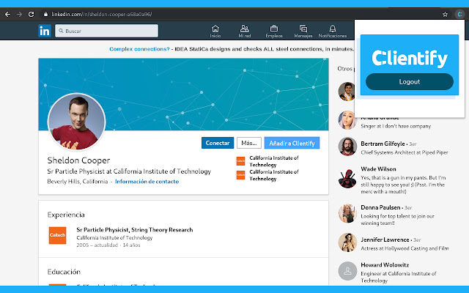The height and width of the screenshot is (293, 469).
Task: Click the Educación section heading
Action: [x=64, y=272]
